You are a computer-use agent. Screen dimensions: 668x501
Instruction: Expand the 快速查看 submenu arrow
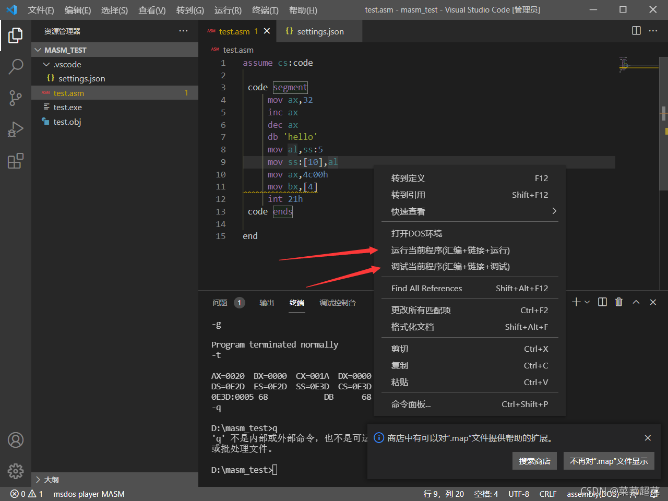tap(554, 211)
